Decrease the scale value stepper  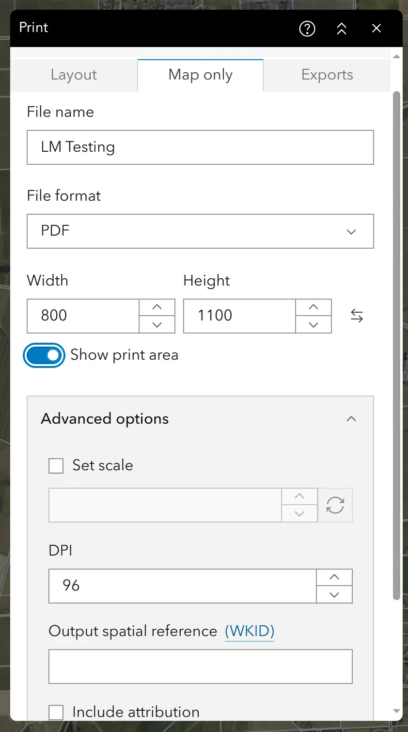(299, 514)
